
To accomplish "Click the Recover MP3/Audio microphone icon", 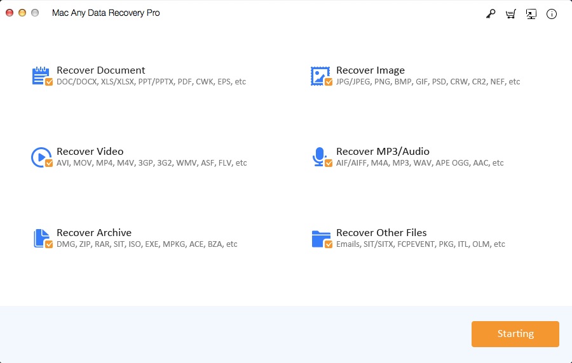I will point(318,155).
